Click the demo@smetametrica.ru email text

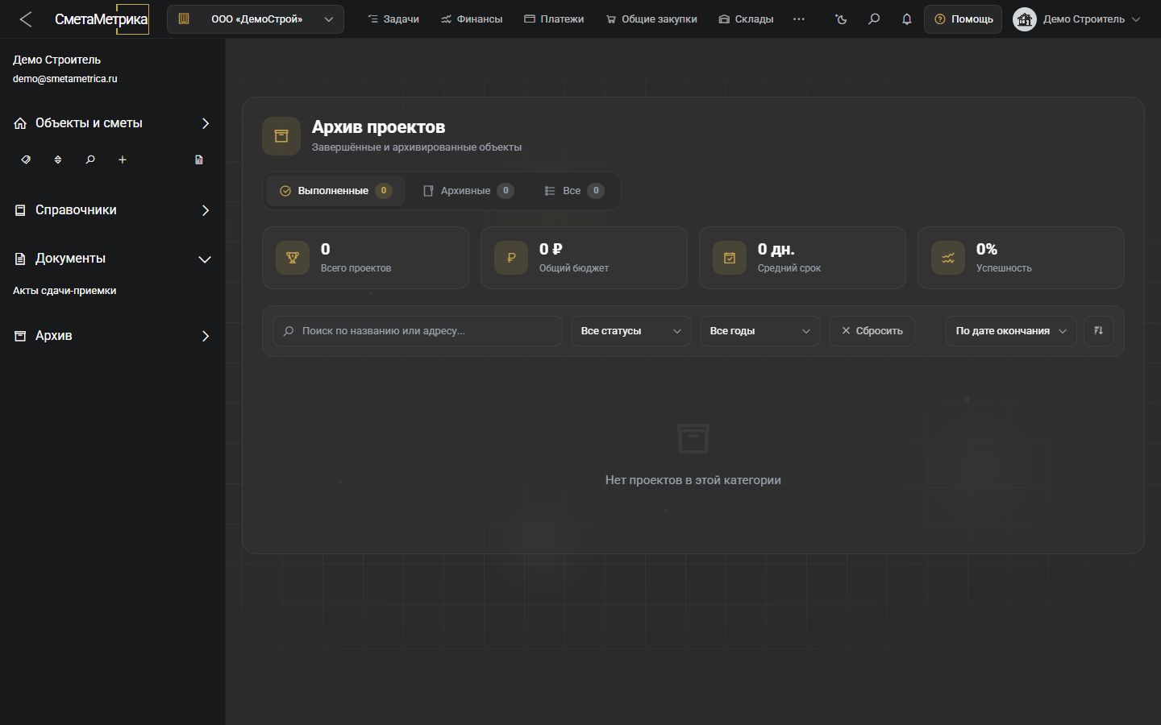65,79
